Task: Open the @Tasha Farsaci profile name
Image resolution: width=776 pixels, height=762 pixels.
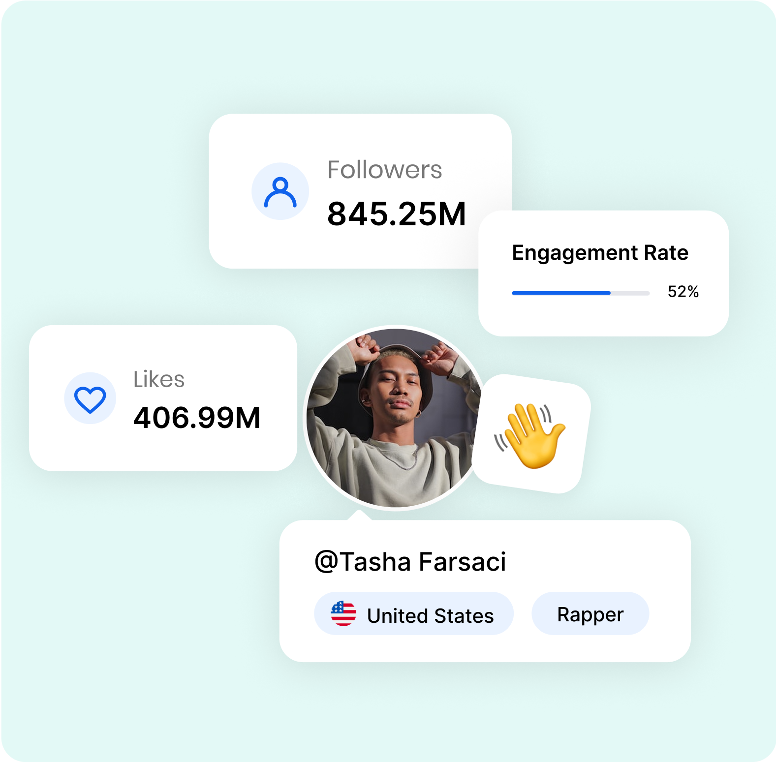Action: [410, 562]
